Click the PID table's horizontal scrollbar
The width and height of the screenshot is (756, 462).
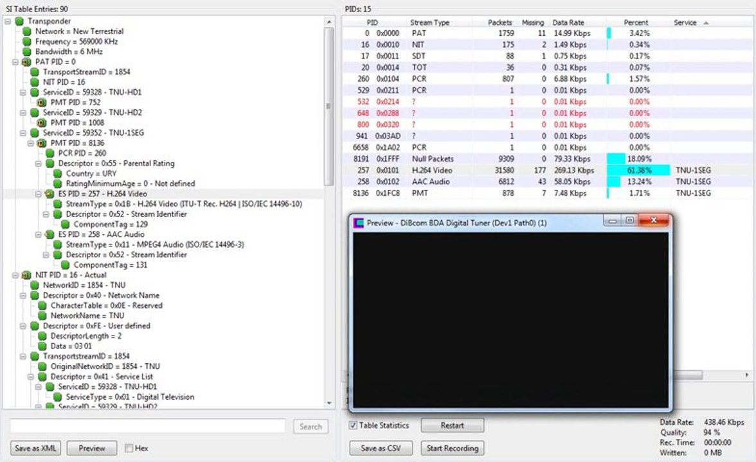coord(687,375)
